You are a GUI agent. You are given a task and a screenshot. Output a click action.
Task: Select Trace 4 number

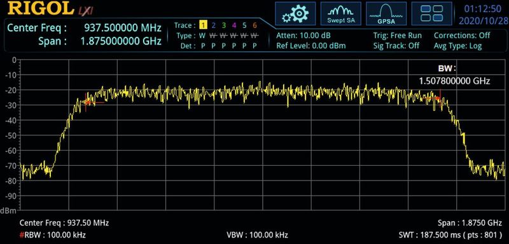pyautogui.click(x=234, y=25)
